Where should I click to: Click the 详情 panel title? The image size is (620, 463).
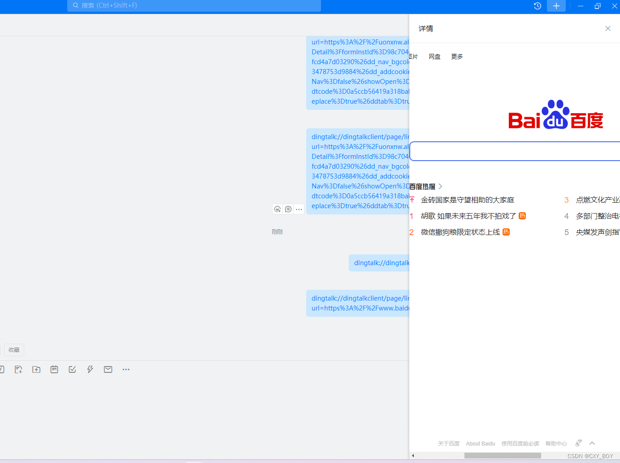coord(426,29)
